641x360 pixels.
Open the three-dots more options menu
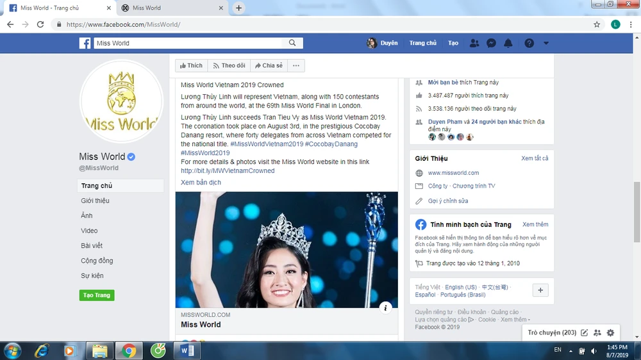[296, 65]
